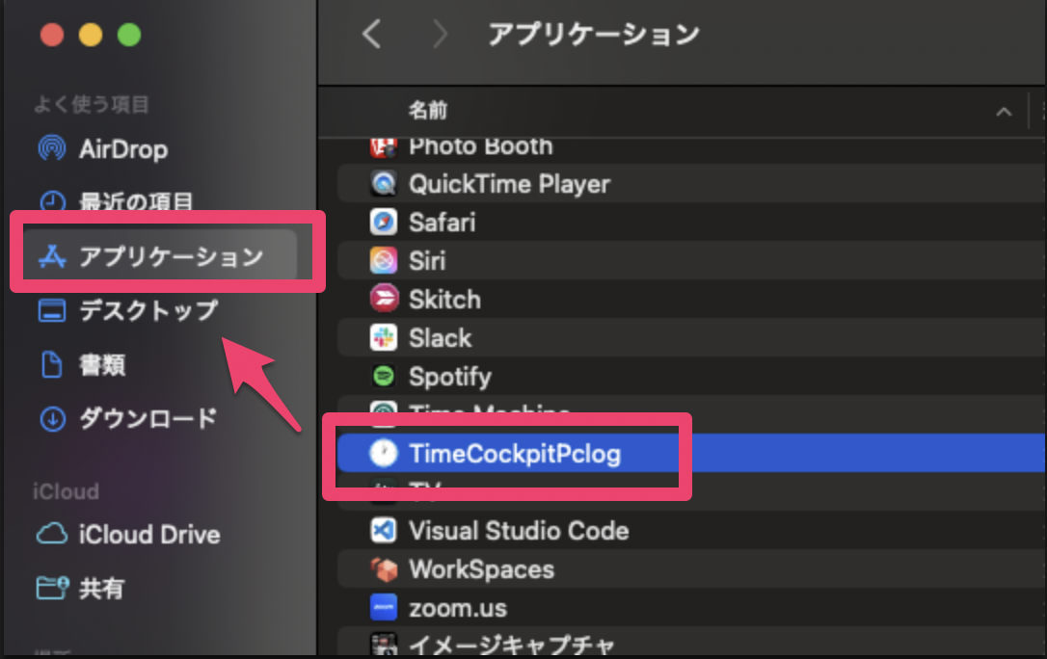Viewport: 1047px width, 659px height.
Task: Click the Visual Studio Code icon
Action: (x=384, y=531)
